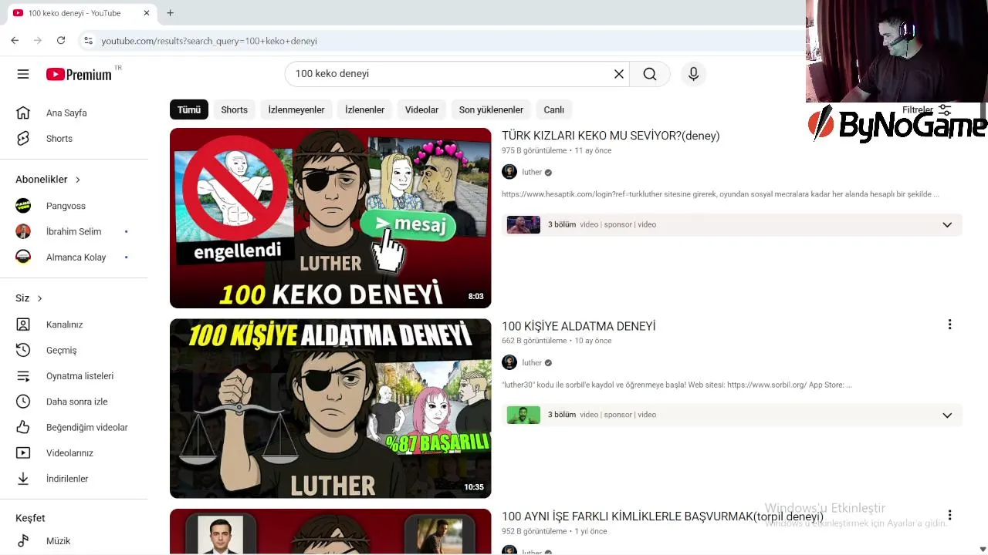This screenshot has width=988, height=555.
Task: Open video title TÜRK KIZLARI KEKO MU SEVİYOR
Action: coord(611,136)
